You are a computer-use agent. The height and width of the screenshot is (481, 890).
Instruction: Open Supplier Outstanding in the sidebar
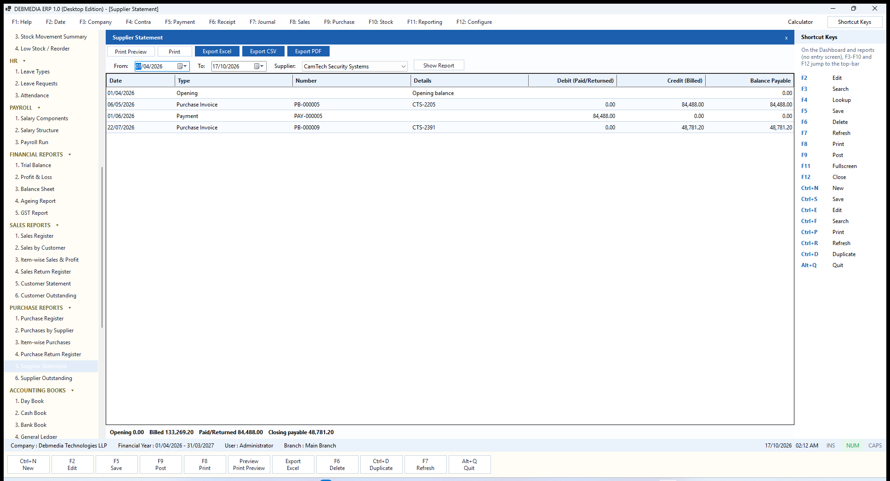tap(46, 378)
